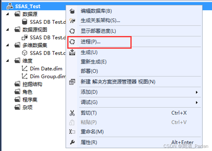Click the database edit icon beside 编辑数据库(B)
Screen dimensions: 212x151
[72, 12]
